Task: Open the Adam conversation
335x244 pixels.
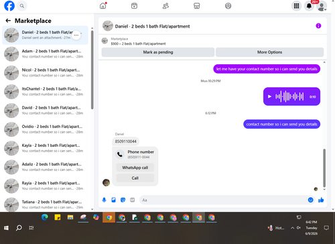Action: tap(45, 54)
